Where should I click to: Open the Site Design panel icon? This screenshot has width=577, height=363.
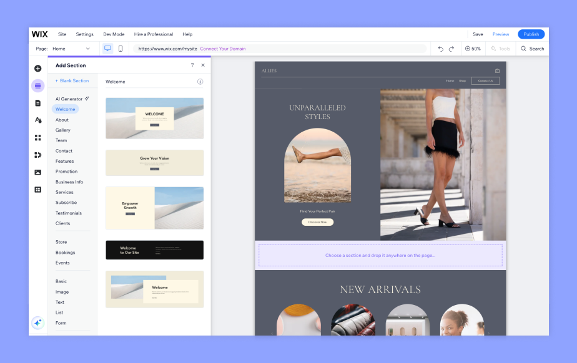[37, 119]
